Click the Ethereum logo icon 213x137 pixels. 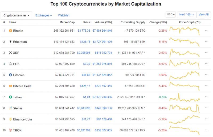point(11,42)
